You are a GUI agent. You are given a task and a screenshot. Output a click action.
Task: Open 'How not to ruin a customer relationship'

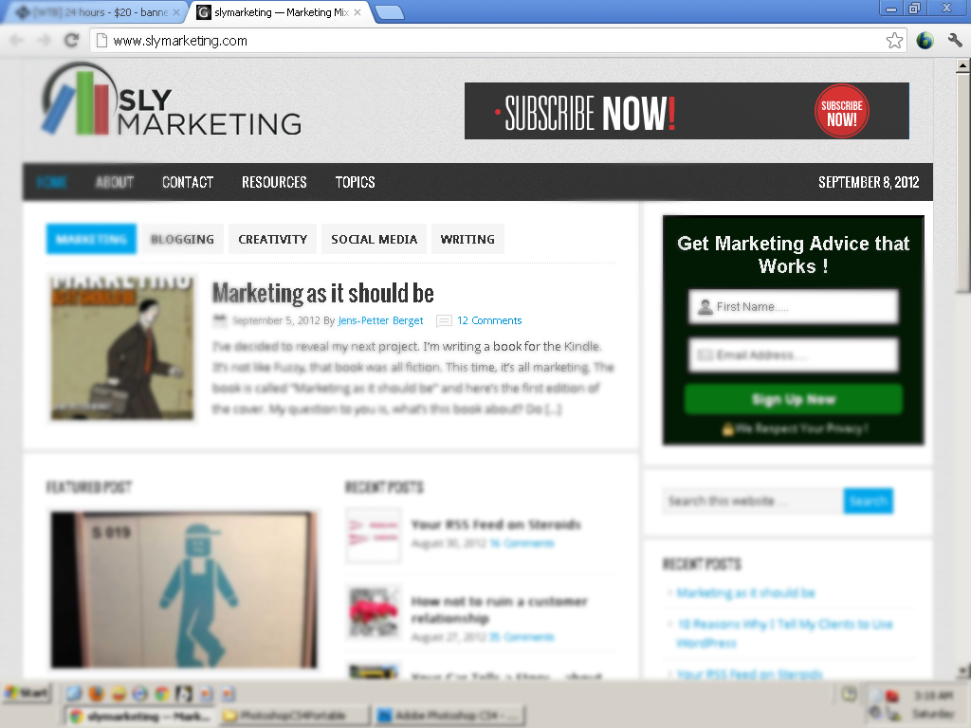(x=499, y=610)
